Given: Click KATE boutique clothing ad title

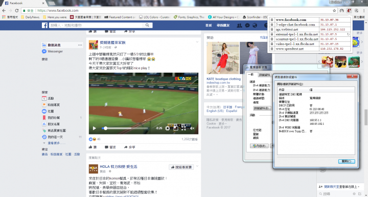Looking at the screenshot, I should 224,79.
